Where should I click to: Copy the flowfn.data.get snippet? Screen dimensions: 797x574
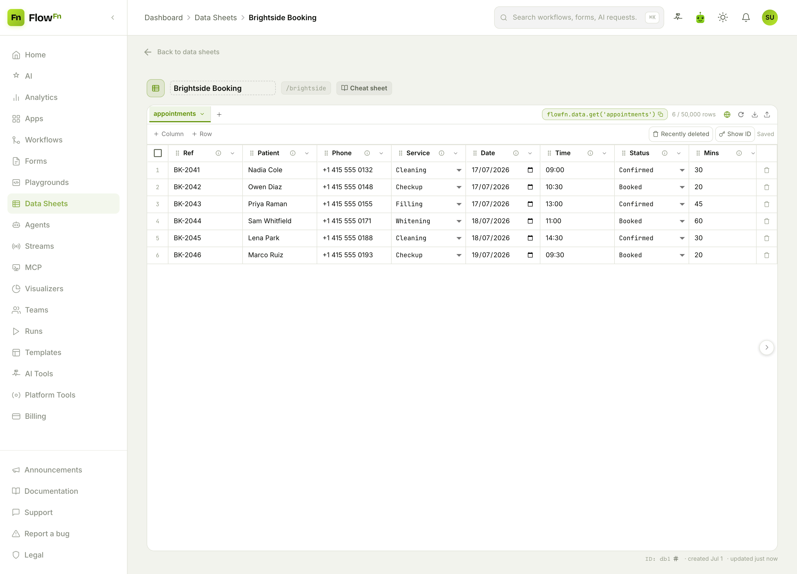(661, 115)
